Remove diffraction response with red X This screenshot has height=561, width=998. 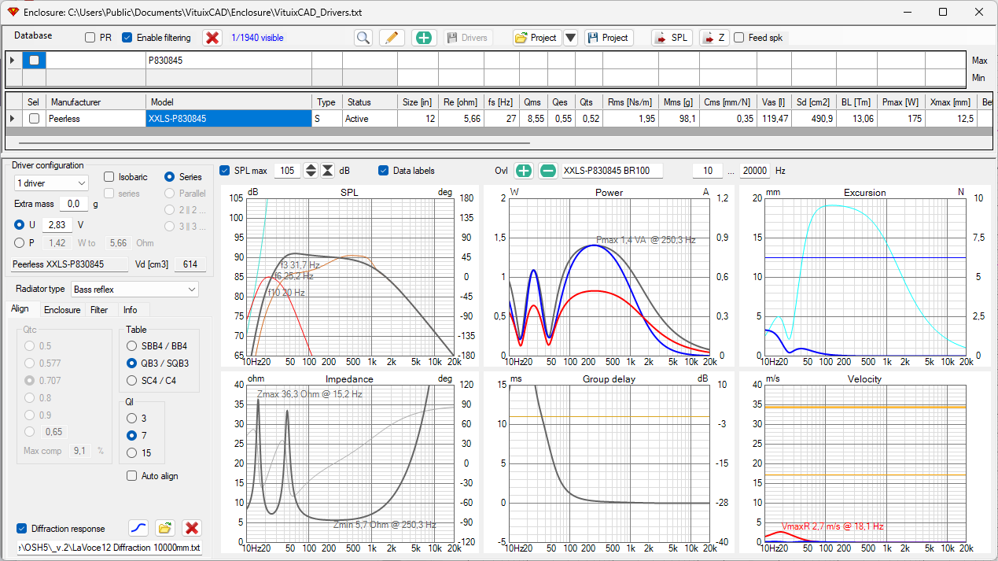pyautogui.click(x=192, y=528)
